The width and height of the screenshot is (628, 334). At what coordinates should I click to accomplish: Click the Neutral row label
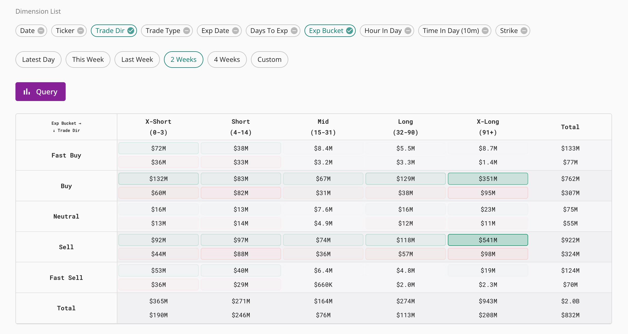tap(66, 216)
